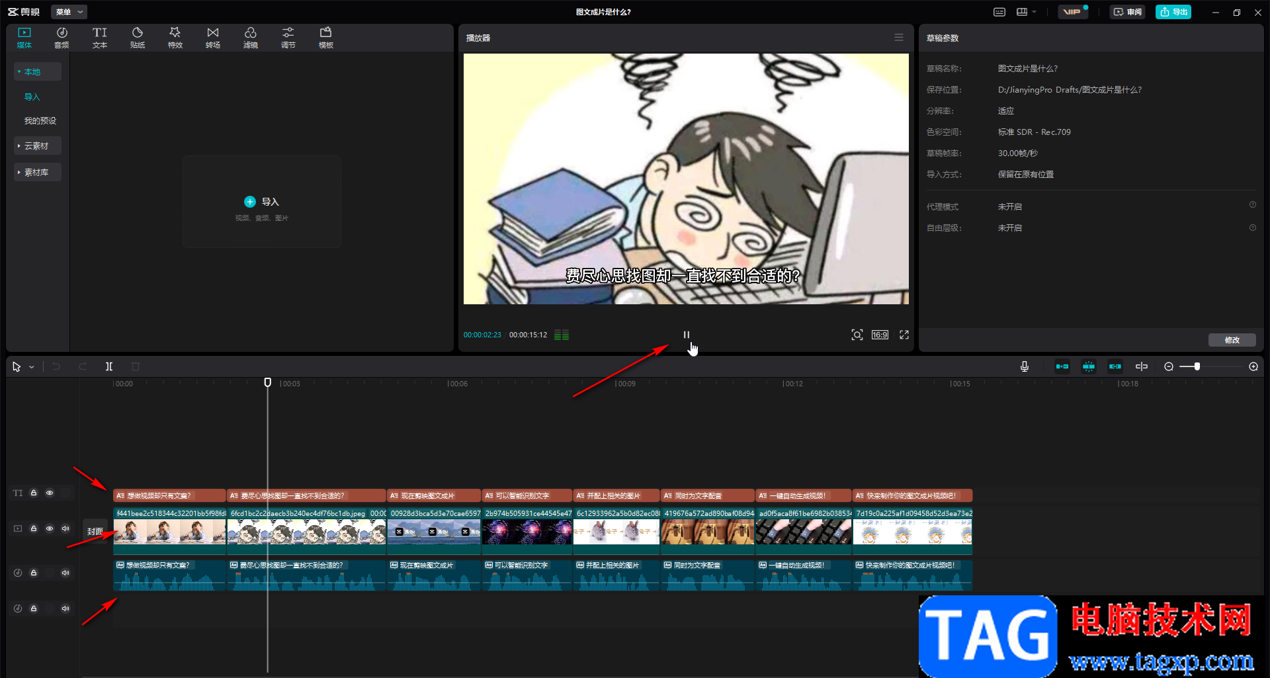Image resolution: width=1270 pixels, height=678 pixels.
Task: Click the 修改 button in draft parameters
Action: pyautogui.click(x=1232, y=340)
